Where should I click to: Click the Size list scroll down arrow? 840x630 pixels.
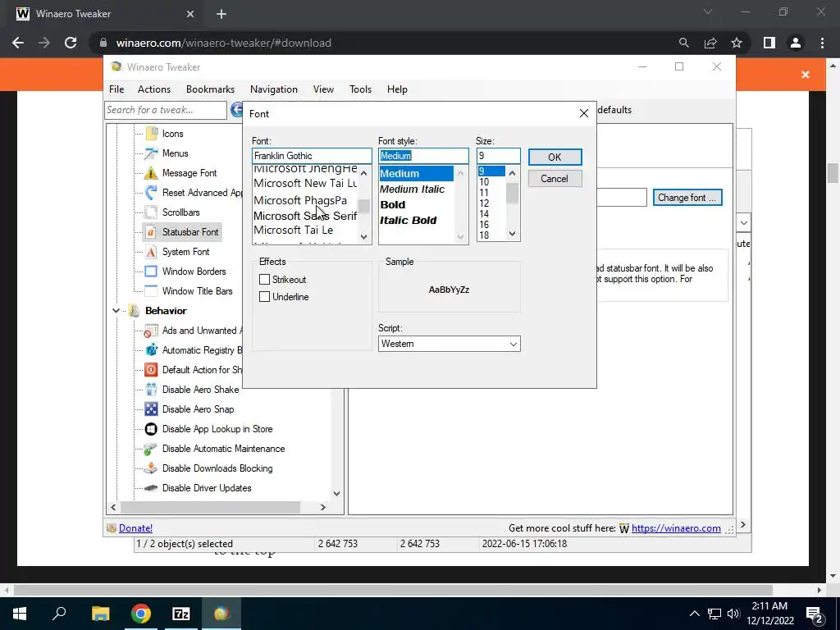coord(512,234)
